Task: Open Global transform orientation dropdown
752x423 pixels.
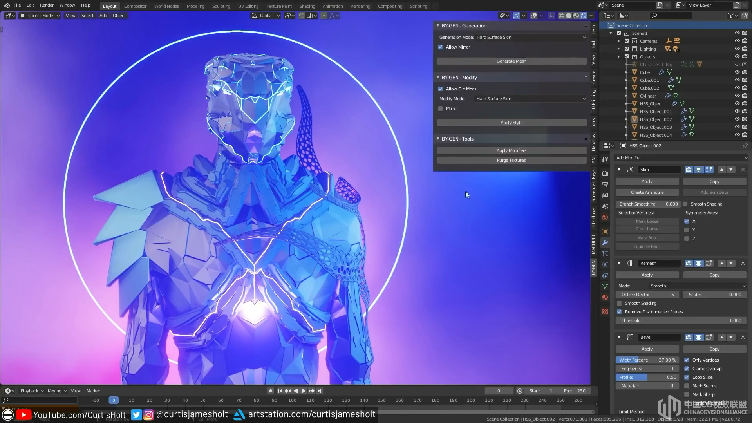Action: [266, 16]
